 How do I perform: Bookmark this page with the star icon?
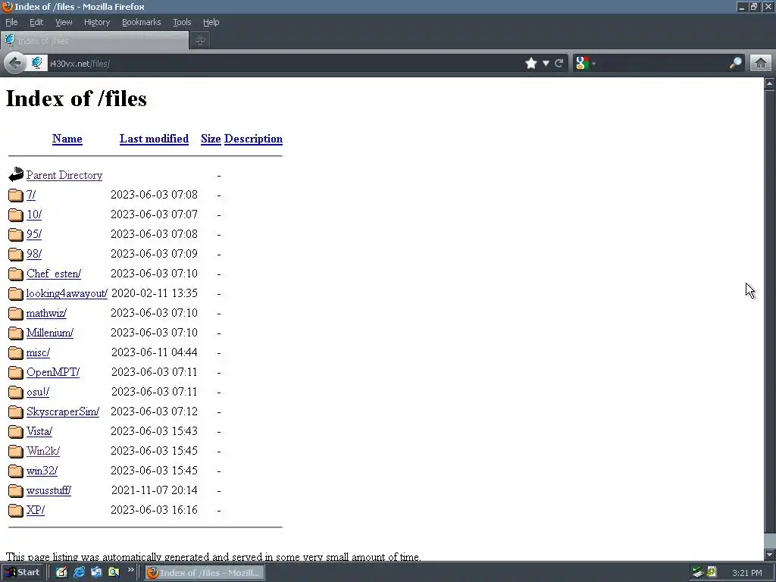tap(531, 64)
